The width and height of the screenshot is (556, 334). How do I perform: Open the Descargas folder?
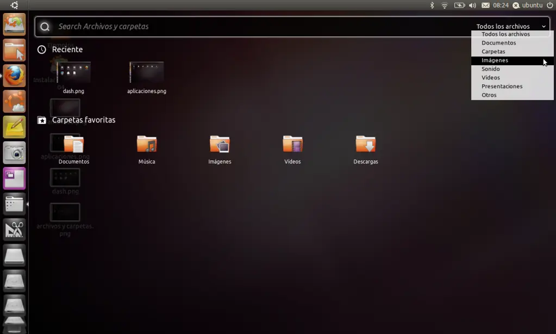(365, 145)
